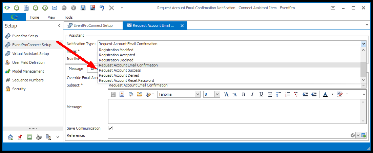Toggle bulleted list
The width and height of the screenshot is (373, 153).
click(279, 94)
